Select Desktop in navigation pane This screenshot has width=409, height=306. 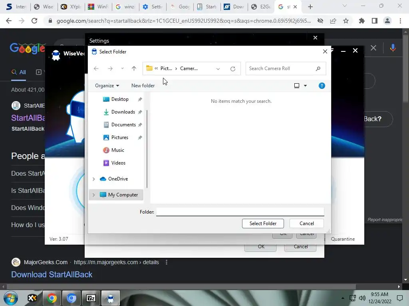tap(120, 99)
